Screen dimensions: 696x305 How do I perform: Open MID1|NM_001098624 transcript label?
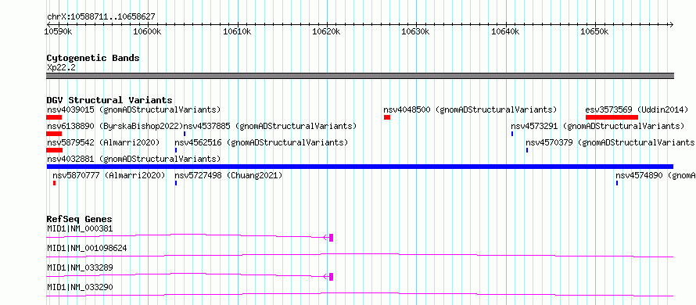87,248
